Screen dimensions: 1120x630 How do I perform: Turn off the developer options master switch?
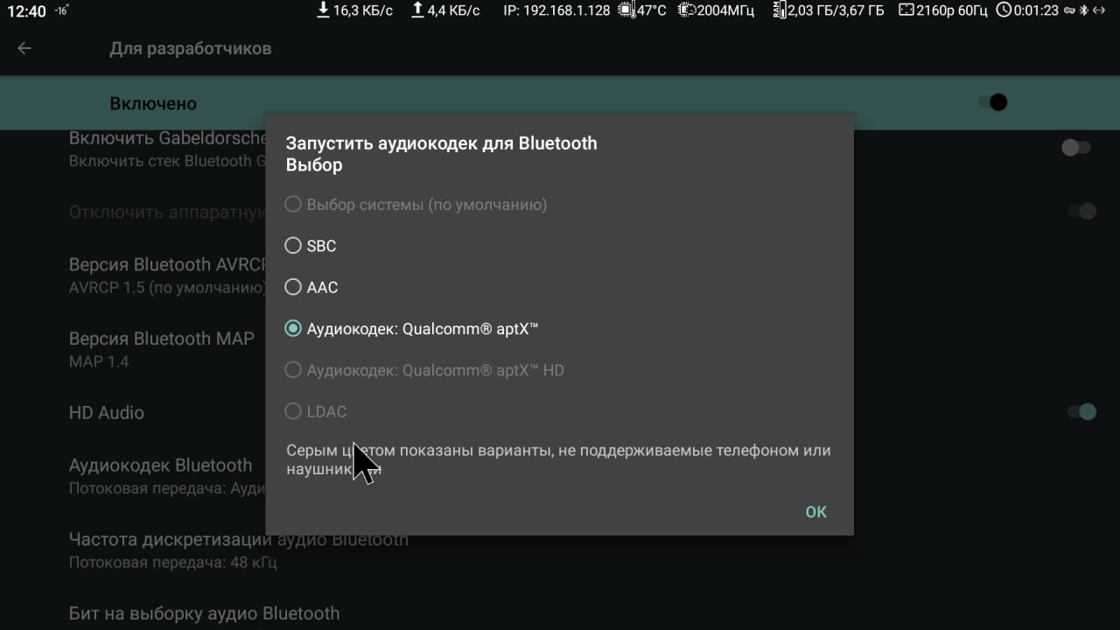coord(993,102)
